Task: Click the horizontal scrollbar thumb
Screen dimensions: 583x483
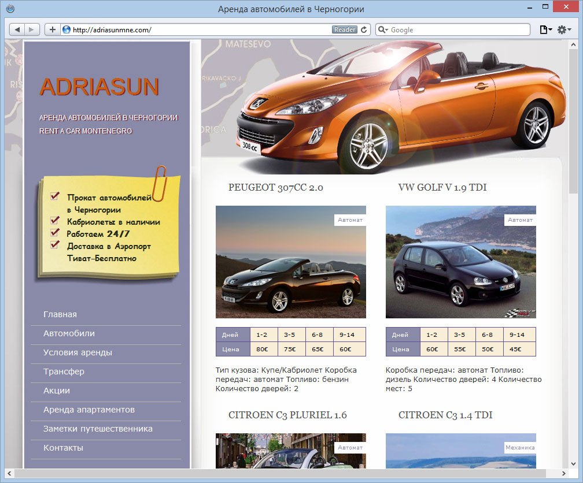Action: pos(280,473)
